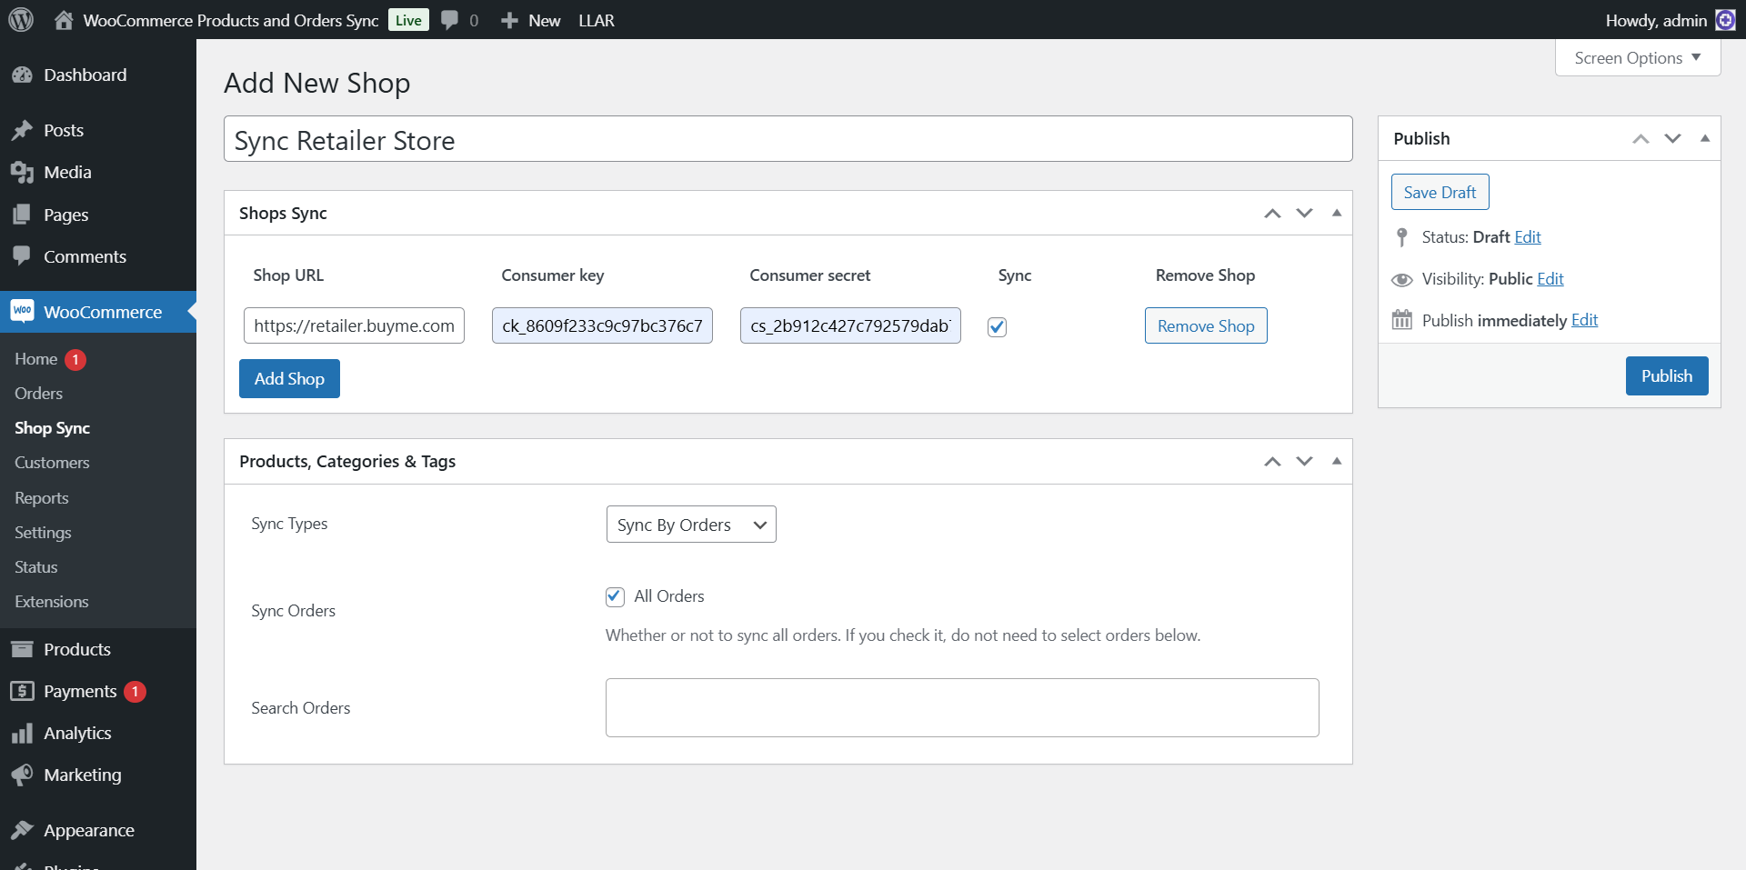Image resolution: width=1746 pixels, height=870 pixels.
Task: Collapse the Shops Sync metabox
Action: coord(1337,212)
